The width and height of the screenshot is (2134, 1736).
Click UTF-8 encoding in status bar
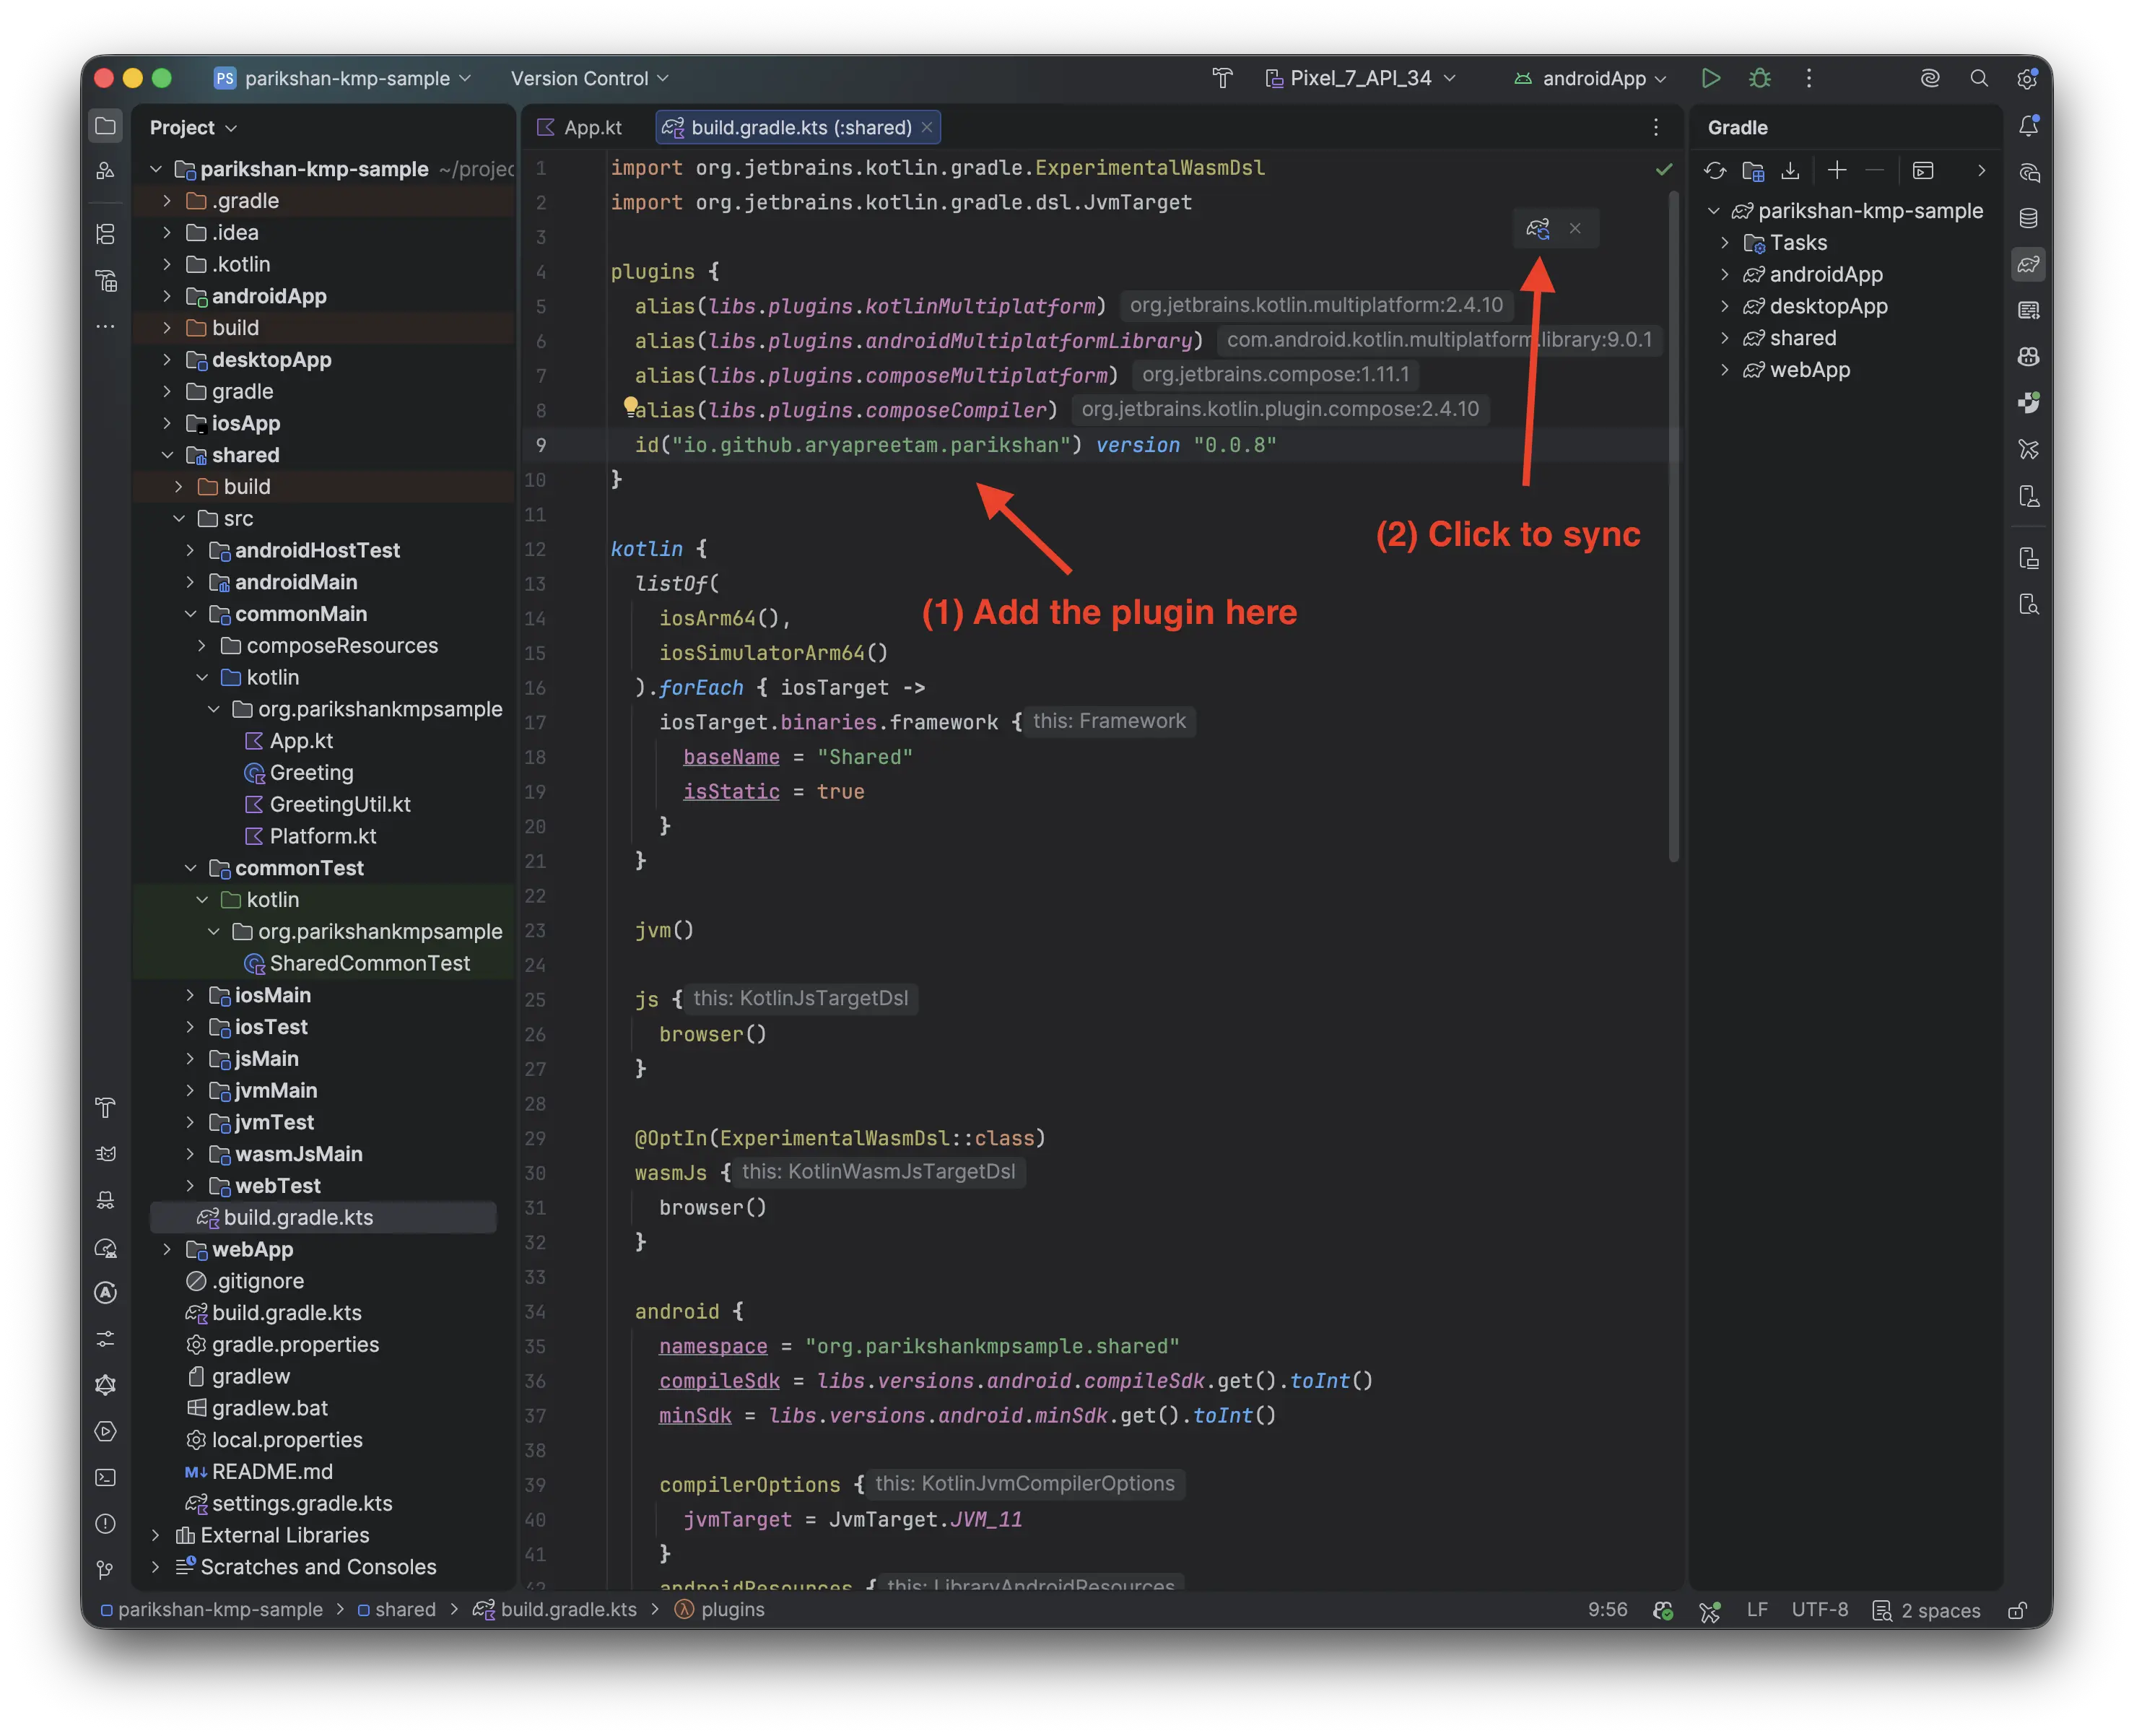(x=1819, y=1610)
